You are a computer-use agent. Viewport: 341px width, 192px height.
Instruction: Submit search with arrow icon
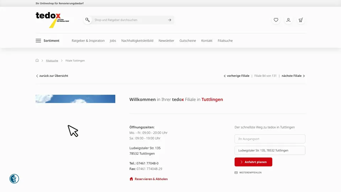(169, 20)
